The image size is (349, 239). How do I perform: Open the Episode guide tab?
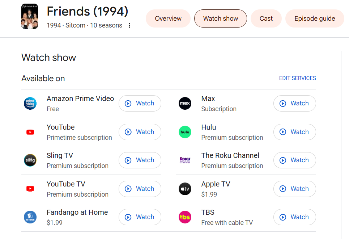315,18
